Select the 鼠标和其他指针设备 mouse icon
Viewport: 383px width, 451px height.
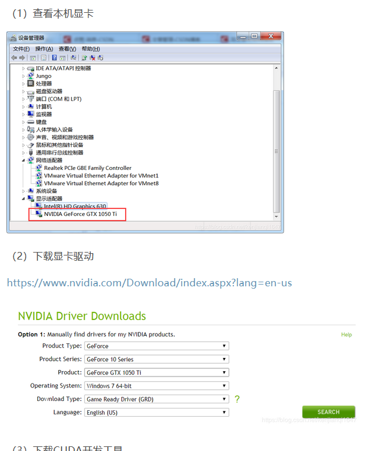tap(31, 145)
